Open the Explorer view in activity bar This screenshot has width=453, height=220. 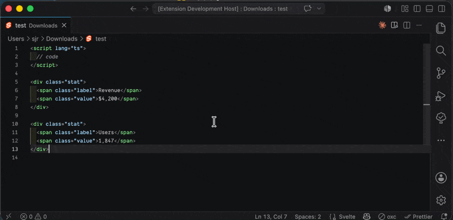[441, 28]
